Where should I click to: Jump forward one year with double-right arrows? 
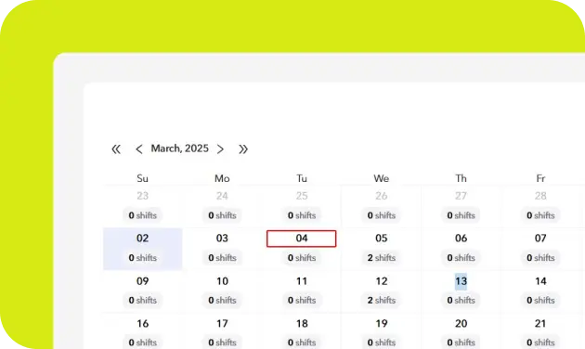[x=243, y=149]
